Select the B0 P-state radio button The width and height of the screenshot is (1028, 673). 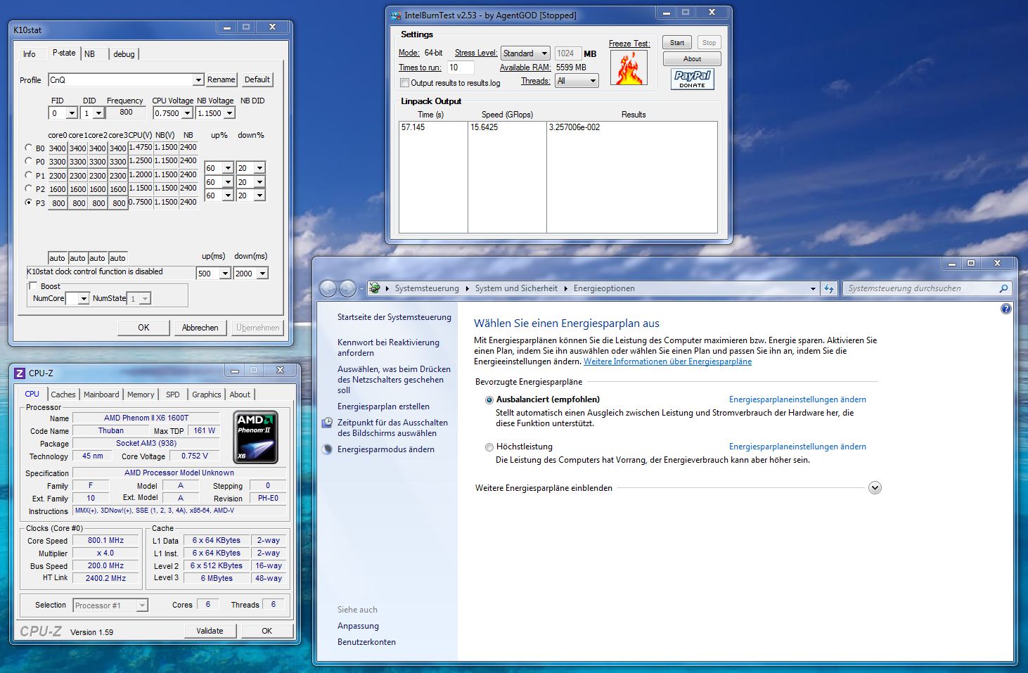(28, 148)
